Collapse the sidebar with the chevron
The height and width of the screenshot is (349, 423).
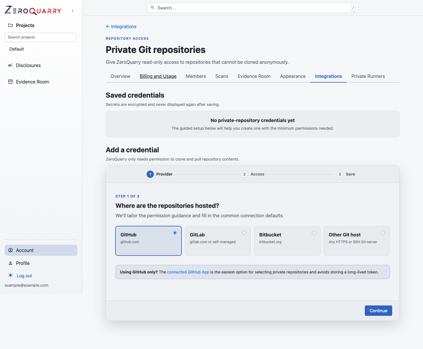pos(73,11)
